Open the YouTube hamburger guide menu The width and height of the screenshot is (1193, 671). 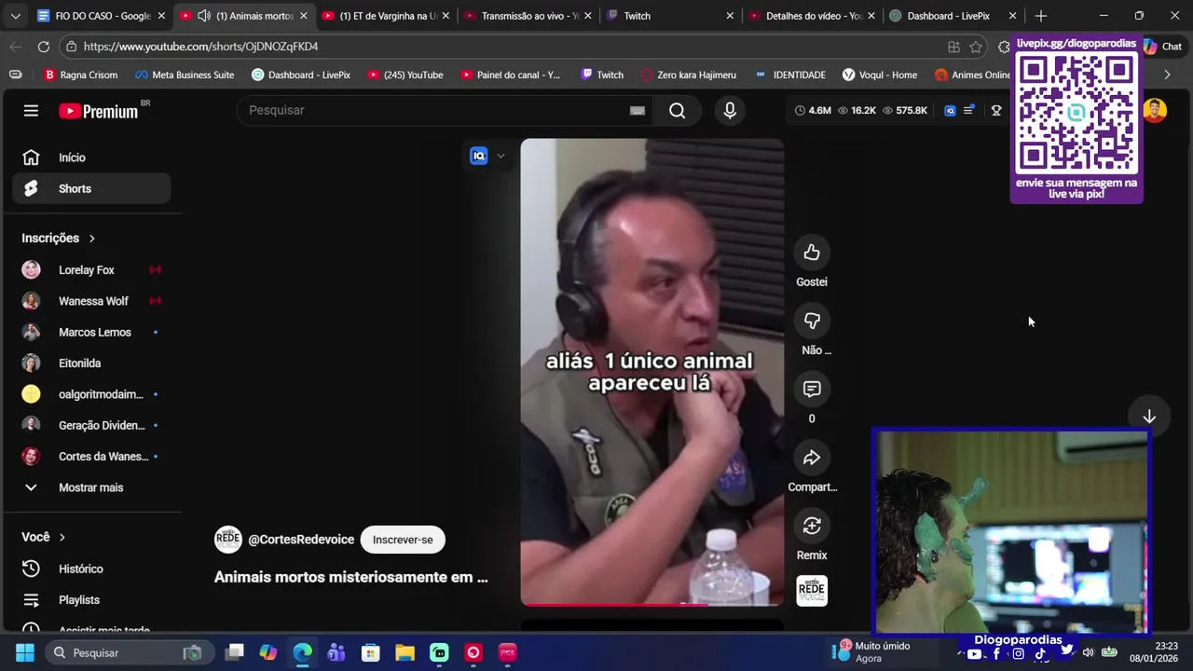tap(31, 111)
